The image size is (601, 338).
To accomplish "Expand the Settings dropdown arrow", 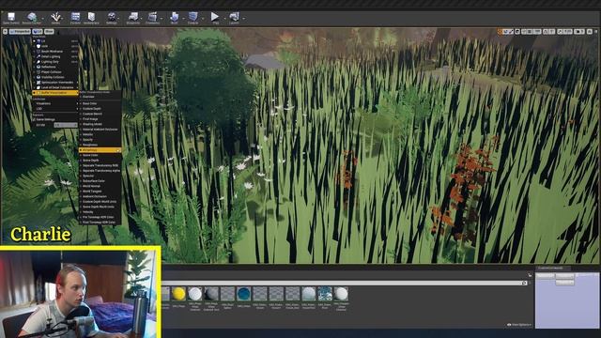I will pos(119,18).
